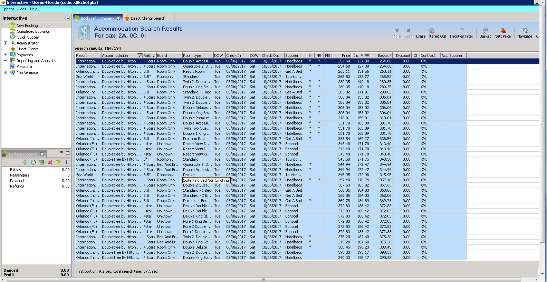
Task: Click the Navigate compass icon
Action: 525,31
